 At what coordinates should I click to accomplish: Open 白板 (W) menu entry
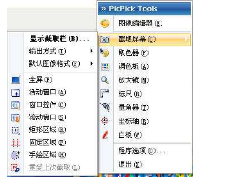145,135
